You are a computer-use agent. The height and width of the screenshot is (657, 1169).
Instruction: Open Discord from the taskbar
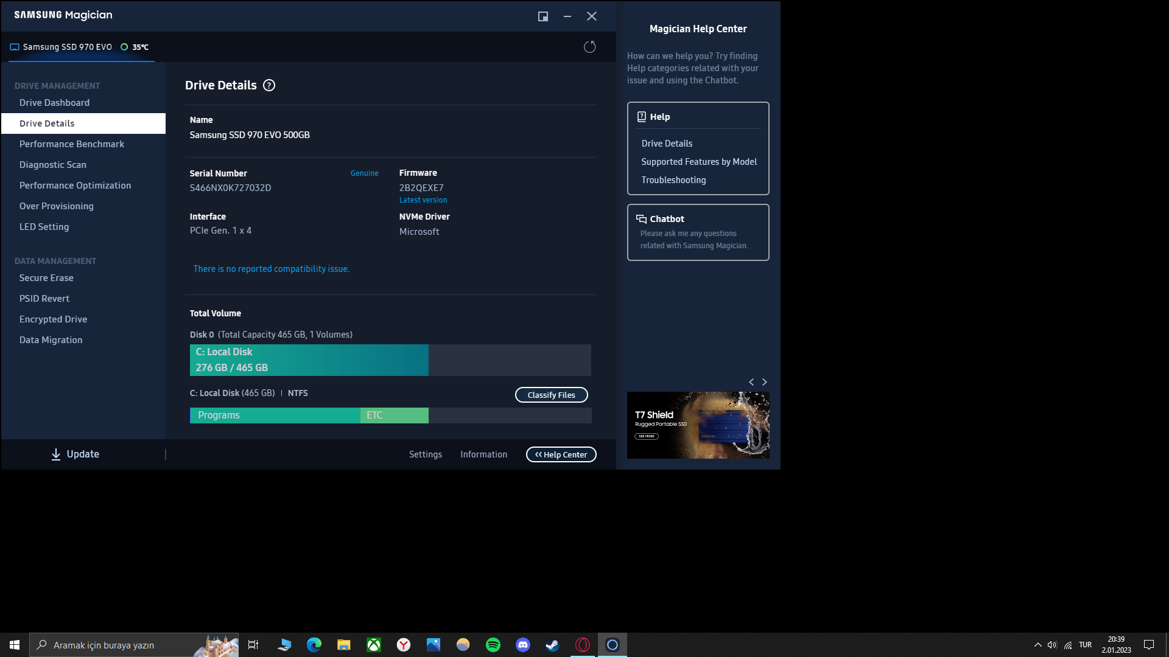[522, 645]
